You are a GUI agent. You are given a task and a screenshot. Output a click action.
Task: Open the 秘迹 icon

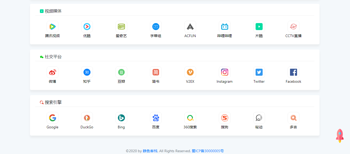click(x=259, y=118)
